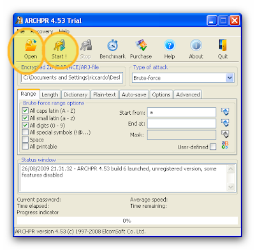This screenshot has width=255, height=250.
Task: Open the File menu
Action: click(21, 31)
